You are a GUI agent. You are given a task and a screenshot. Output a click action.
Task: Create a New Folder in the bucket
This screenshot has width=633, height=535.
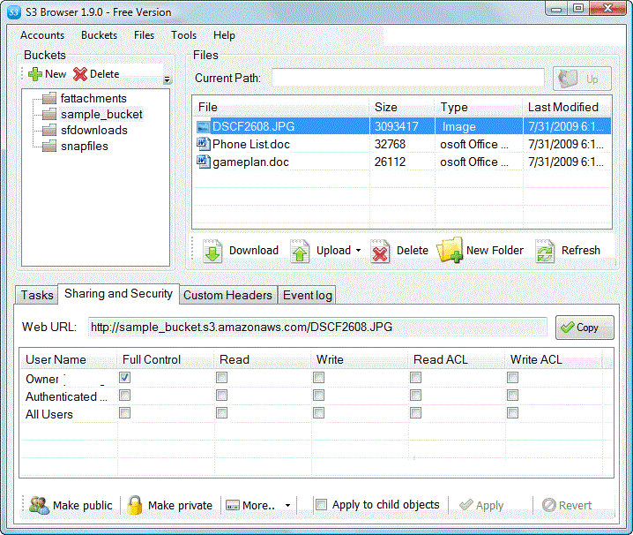451,251
